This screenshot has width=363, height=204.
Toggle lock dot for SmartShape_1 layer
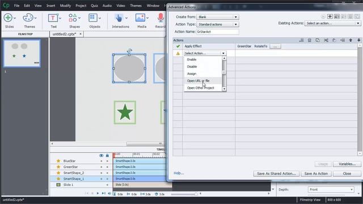click(107, 179)
